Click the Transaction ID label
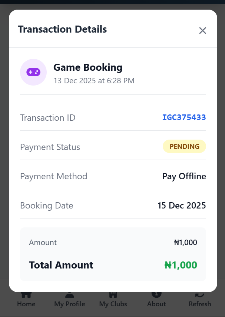The height and width of the screenshot is (317, 225). coord(47,118)
